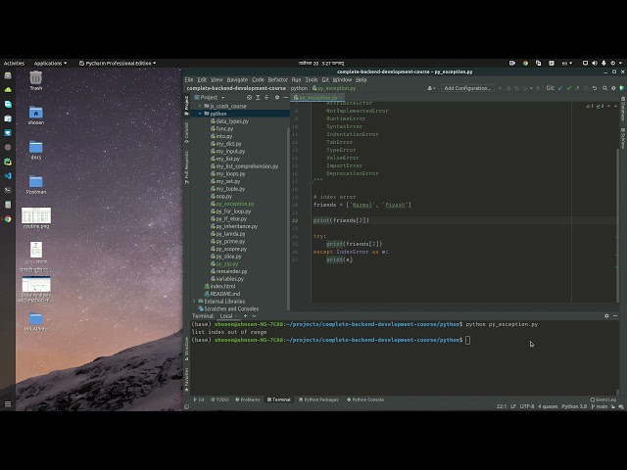Open Trash on the desktop

pyautogui.click(x=36, y=80)
